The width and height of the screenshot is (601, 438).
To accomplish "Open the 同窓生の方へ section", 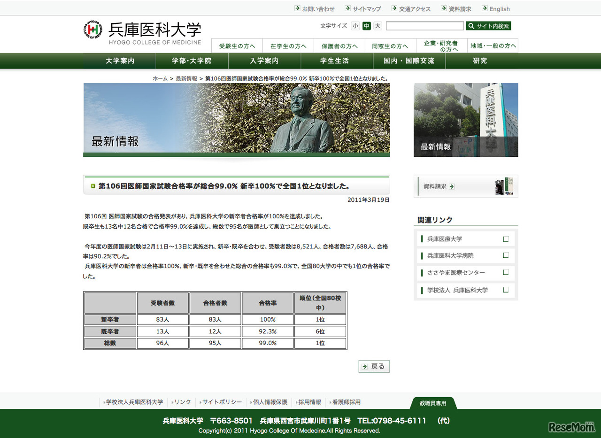I will [x=390, y=46].
